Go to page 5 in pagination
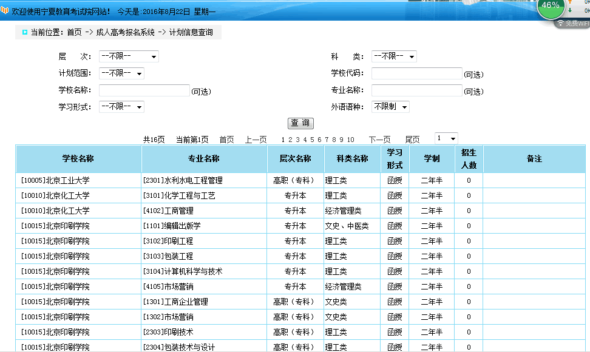 (312, 140)
